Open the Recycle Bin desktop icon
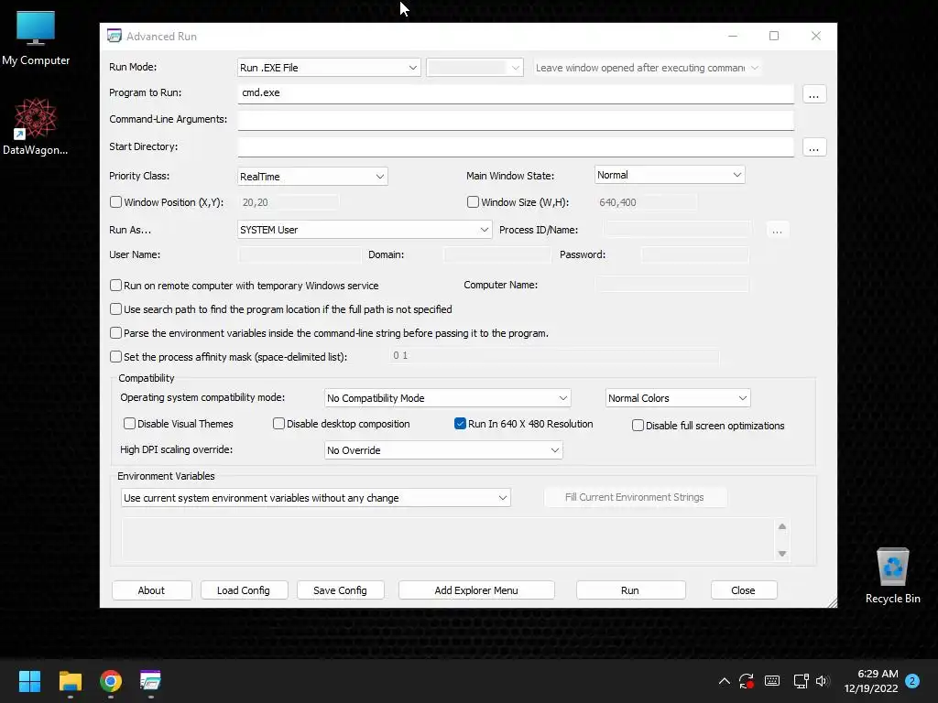Image resolution: width=938 pixels, height=703 pixels. coord(892,576)
